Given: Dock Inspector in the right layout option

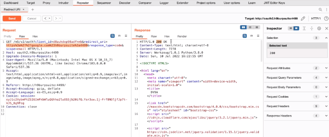Looking at the screenshot, I should [296, 28].
